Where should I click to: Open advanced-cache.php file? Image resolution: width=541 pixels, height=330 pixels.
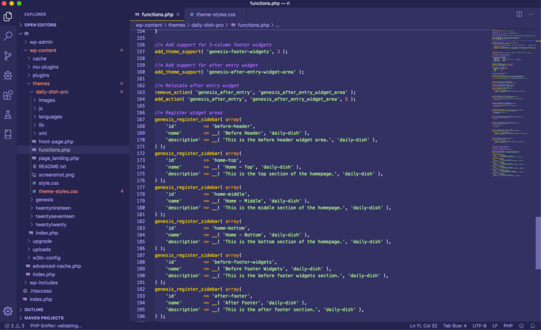57,266
